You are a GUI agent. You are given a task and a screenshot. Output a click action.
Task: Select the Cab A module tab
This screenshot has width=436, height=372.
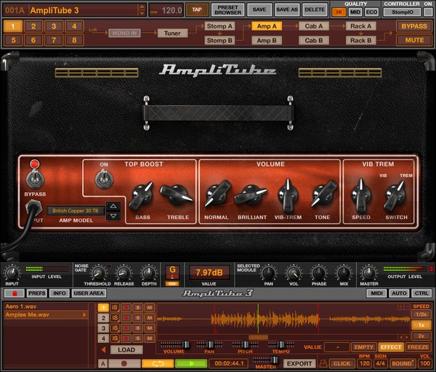click(x=315, y=25)
